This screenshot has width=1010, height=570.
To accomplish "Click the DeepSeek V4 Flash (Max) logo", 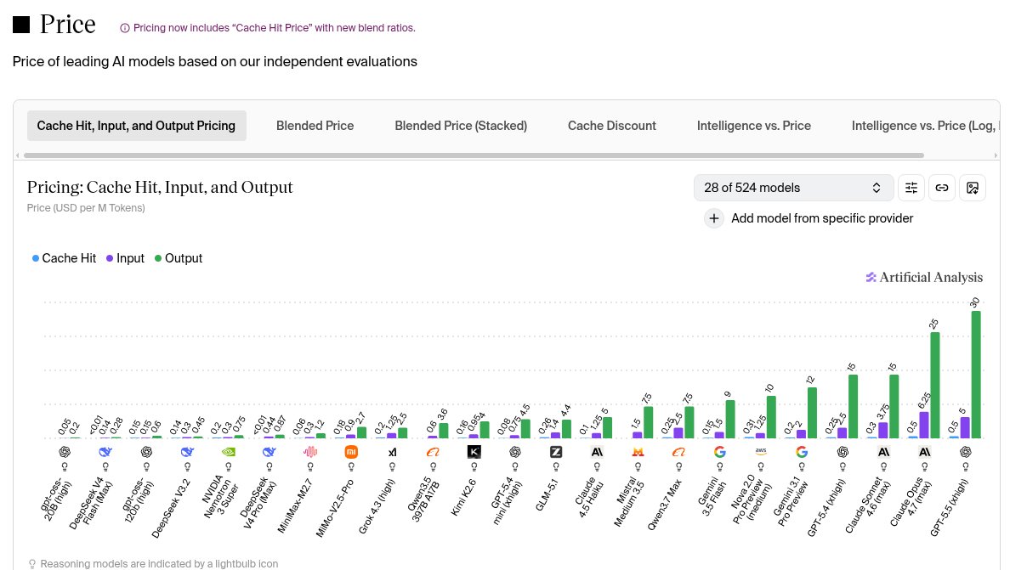I will click(x=105, y=452).
